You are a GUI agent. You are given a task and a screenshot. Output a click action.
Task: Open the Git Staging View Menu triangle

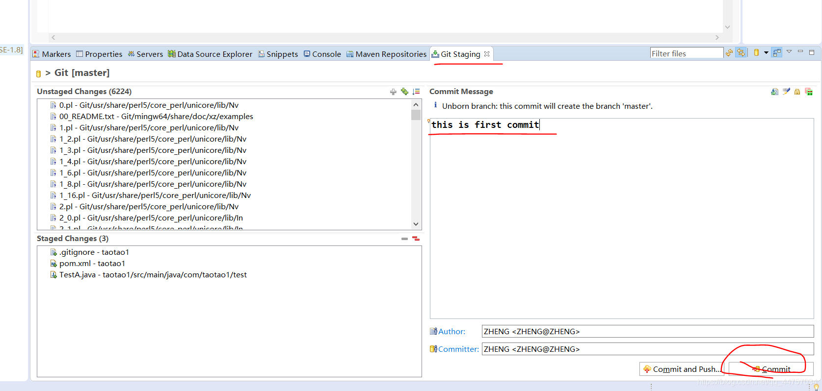coord(789,51)
